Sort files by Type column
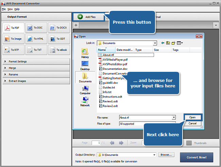 pos(143,50)
